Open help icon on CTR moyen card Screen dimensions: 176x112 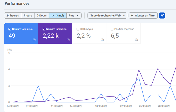coord(102,40)
